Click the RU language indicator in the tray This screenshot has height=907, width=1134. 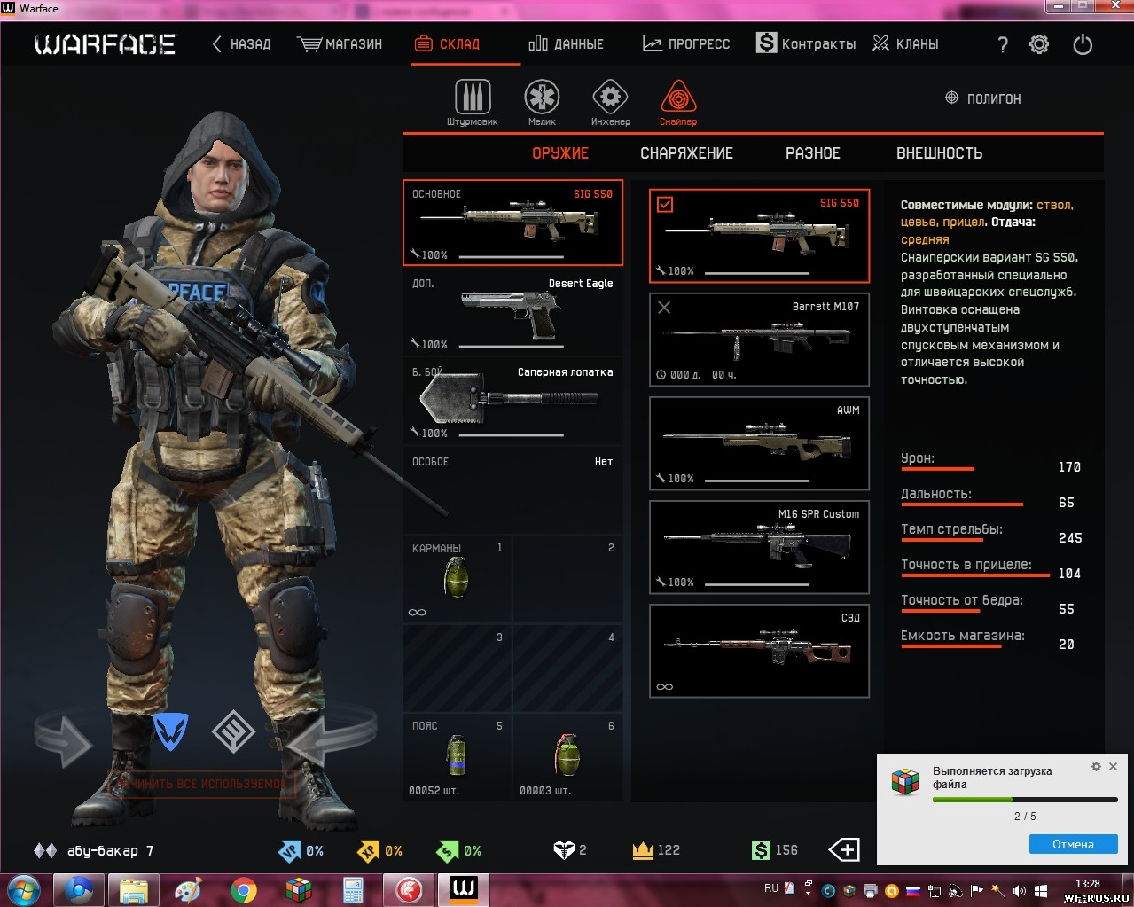click(771, 887)
